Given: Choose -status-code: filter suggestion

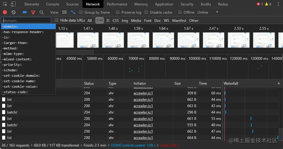Looking at the screenshot, I should pyautogui.click(x=28, y=92).
